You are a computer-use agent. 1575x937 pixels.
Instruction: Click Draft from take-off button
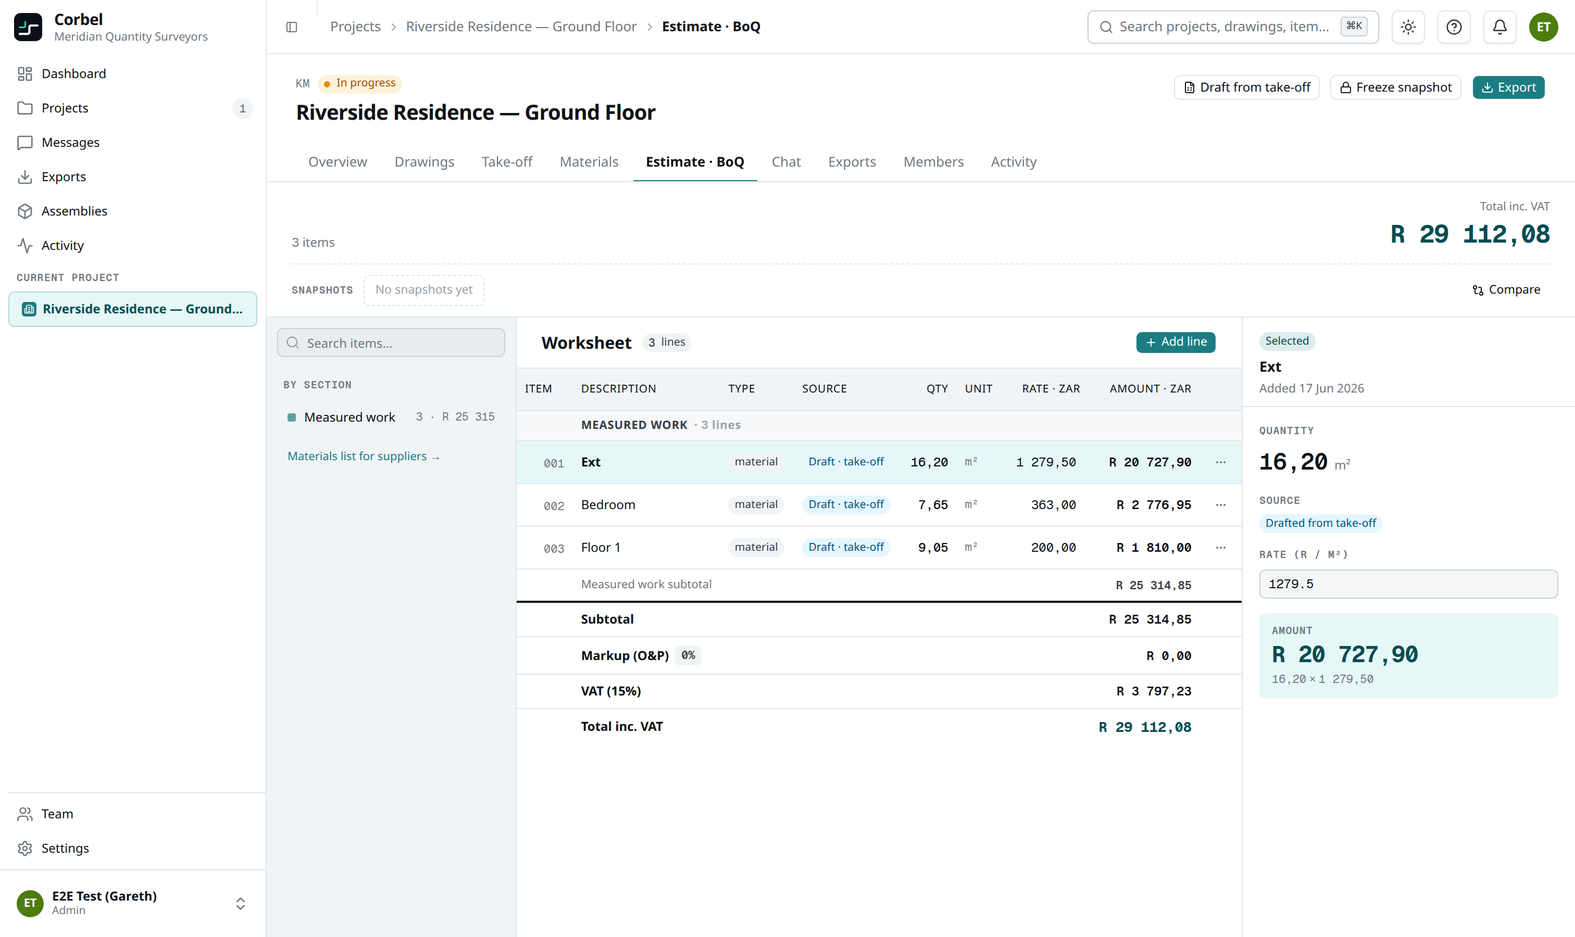[1246, 88]
